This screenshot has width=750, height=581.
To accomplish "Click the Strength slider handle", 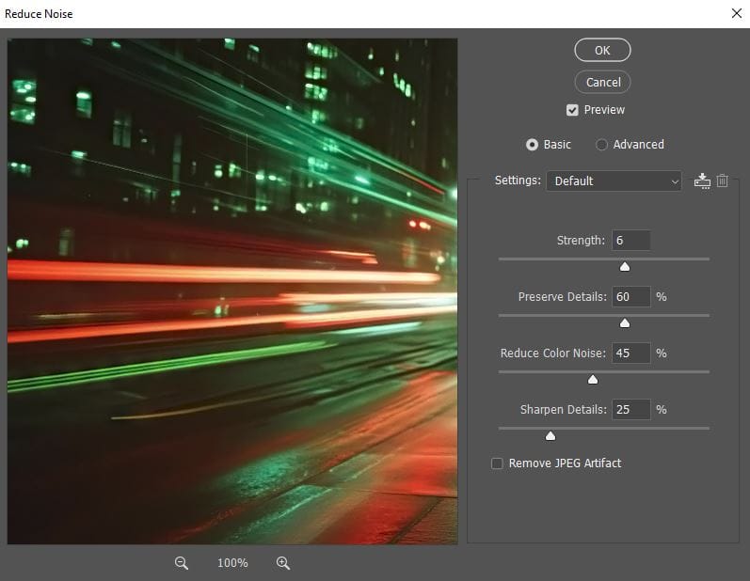I will [x=625, y=267].
